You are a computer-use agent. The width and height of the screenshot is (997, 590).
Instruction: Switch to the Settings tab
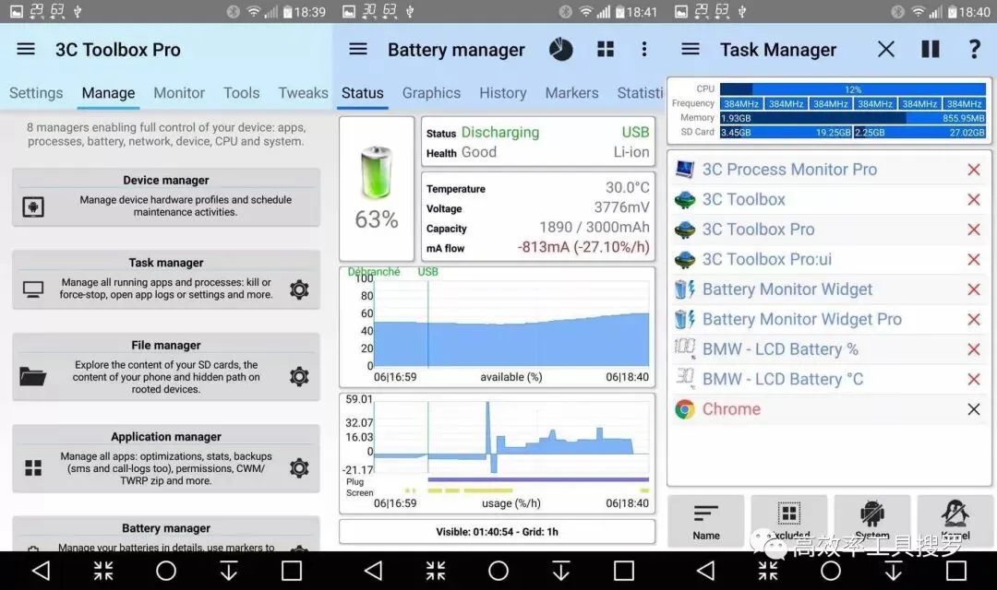[36, 93]
